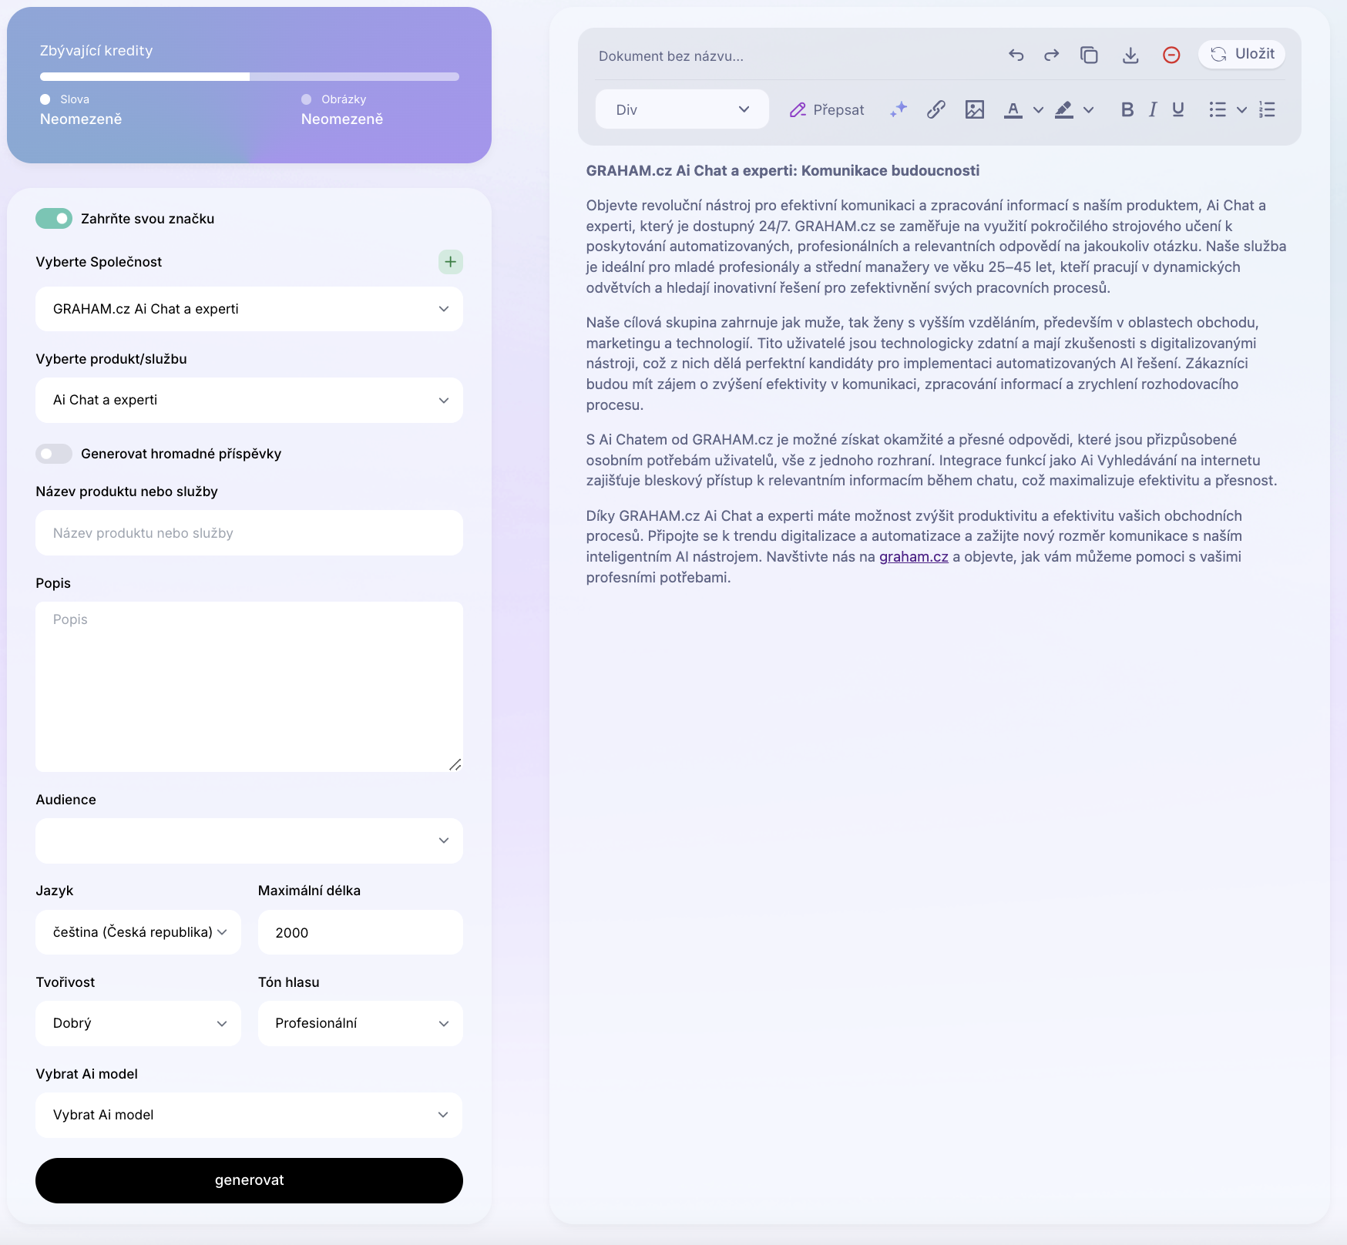
Task: Open the Jazyk language dropdown
Action: coord(138,932)
